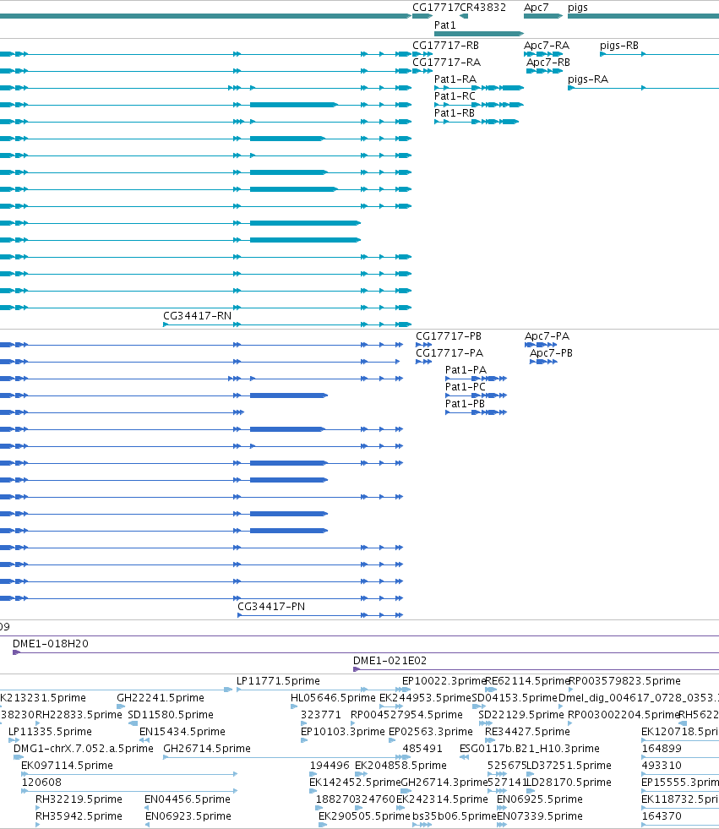Viewport: 719px width, 829px height.
Task: Click the 485491 feature label
Action: pos(422,749)
